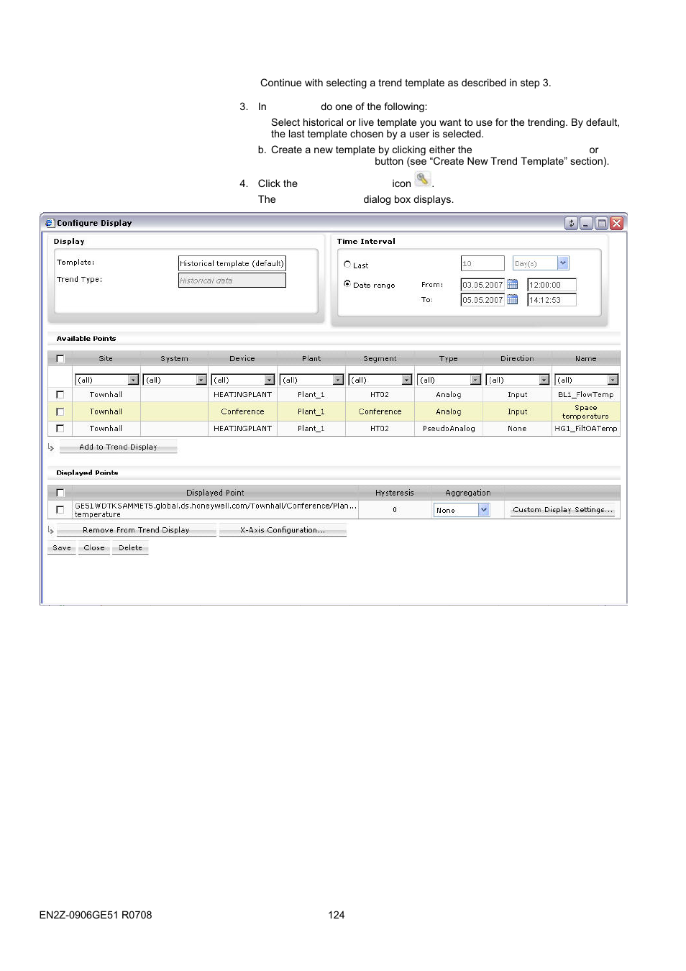Click the To date field 05.05.2007
This screenshot has width=686, height=971.
[483, 300]
